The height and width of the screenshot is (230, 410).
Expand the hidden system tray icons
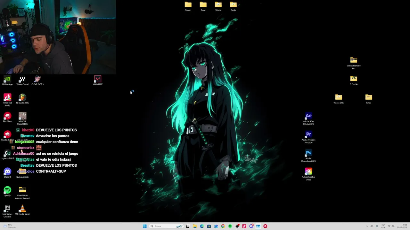367,226
